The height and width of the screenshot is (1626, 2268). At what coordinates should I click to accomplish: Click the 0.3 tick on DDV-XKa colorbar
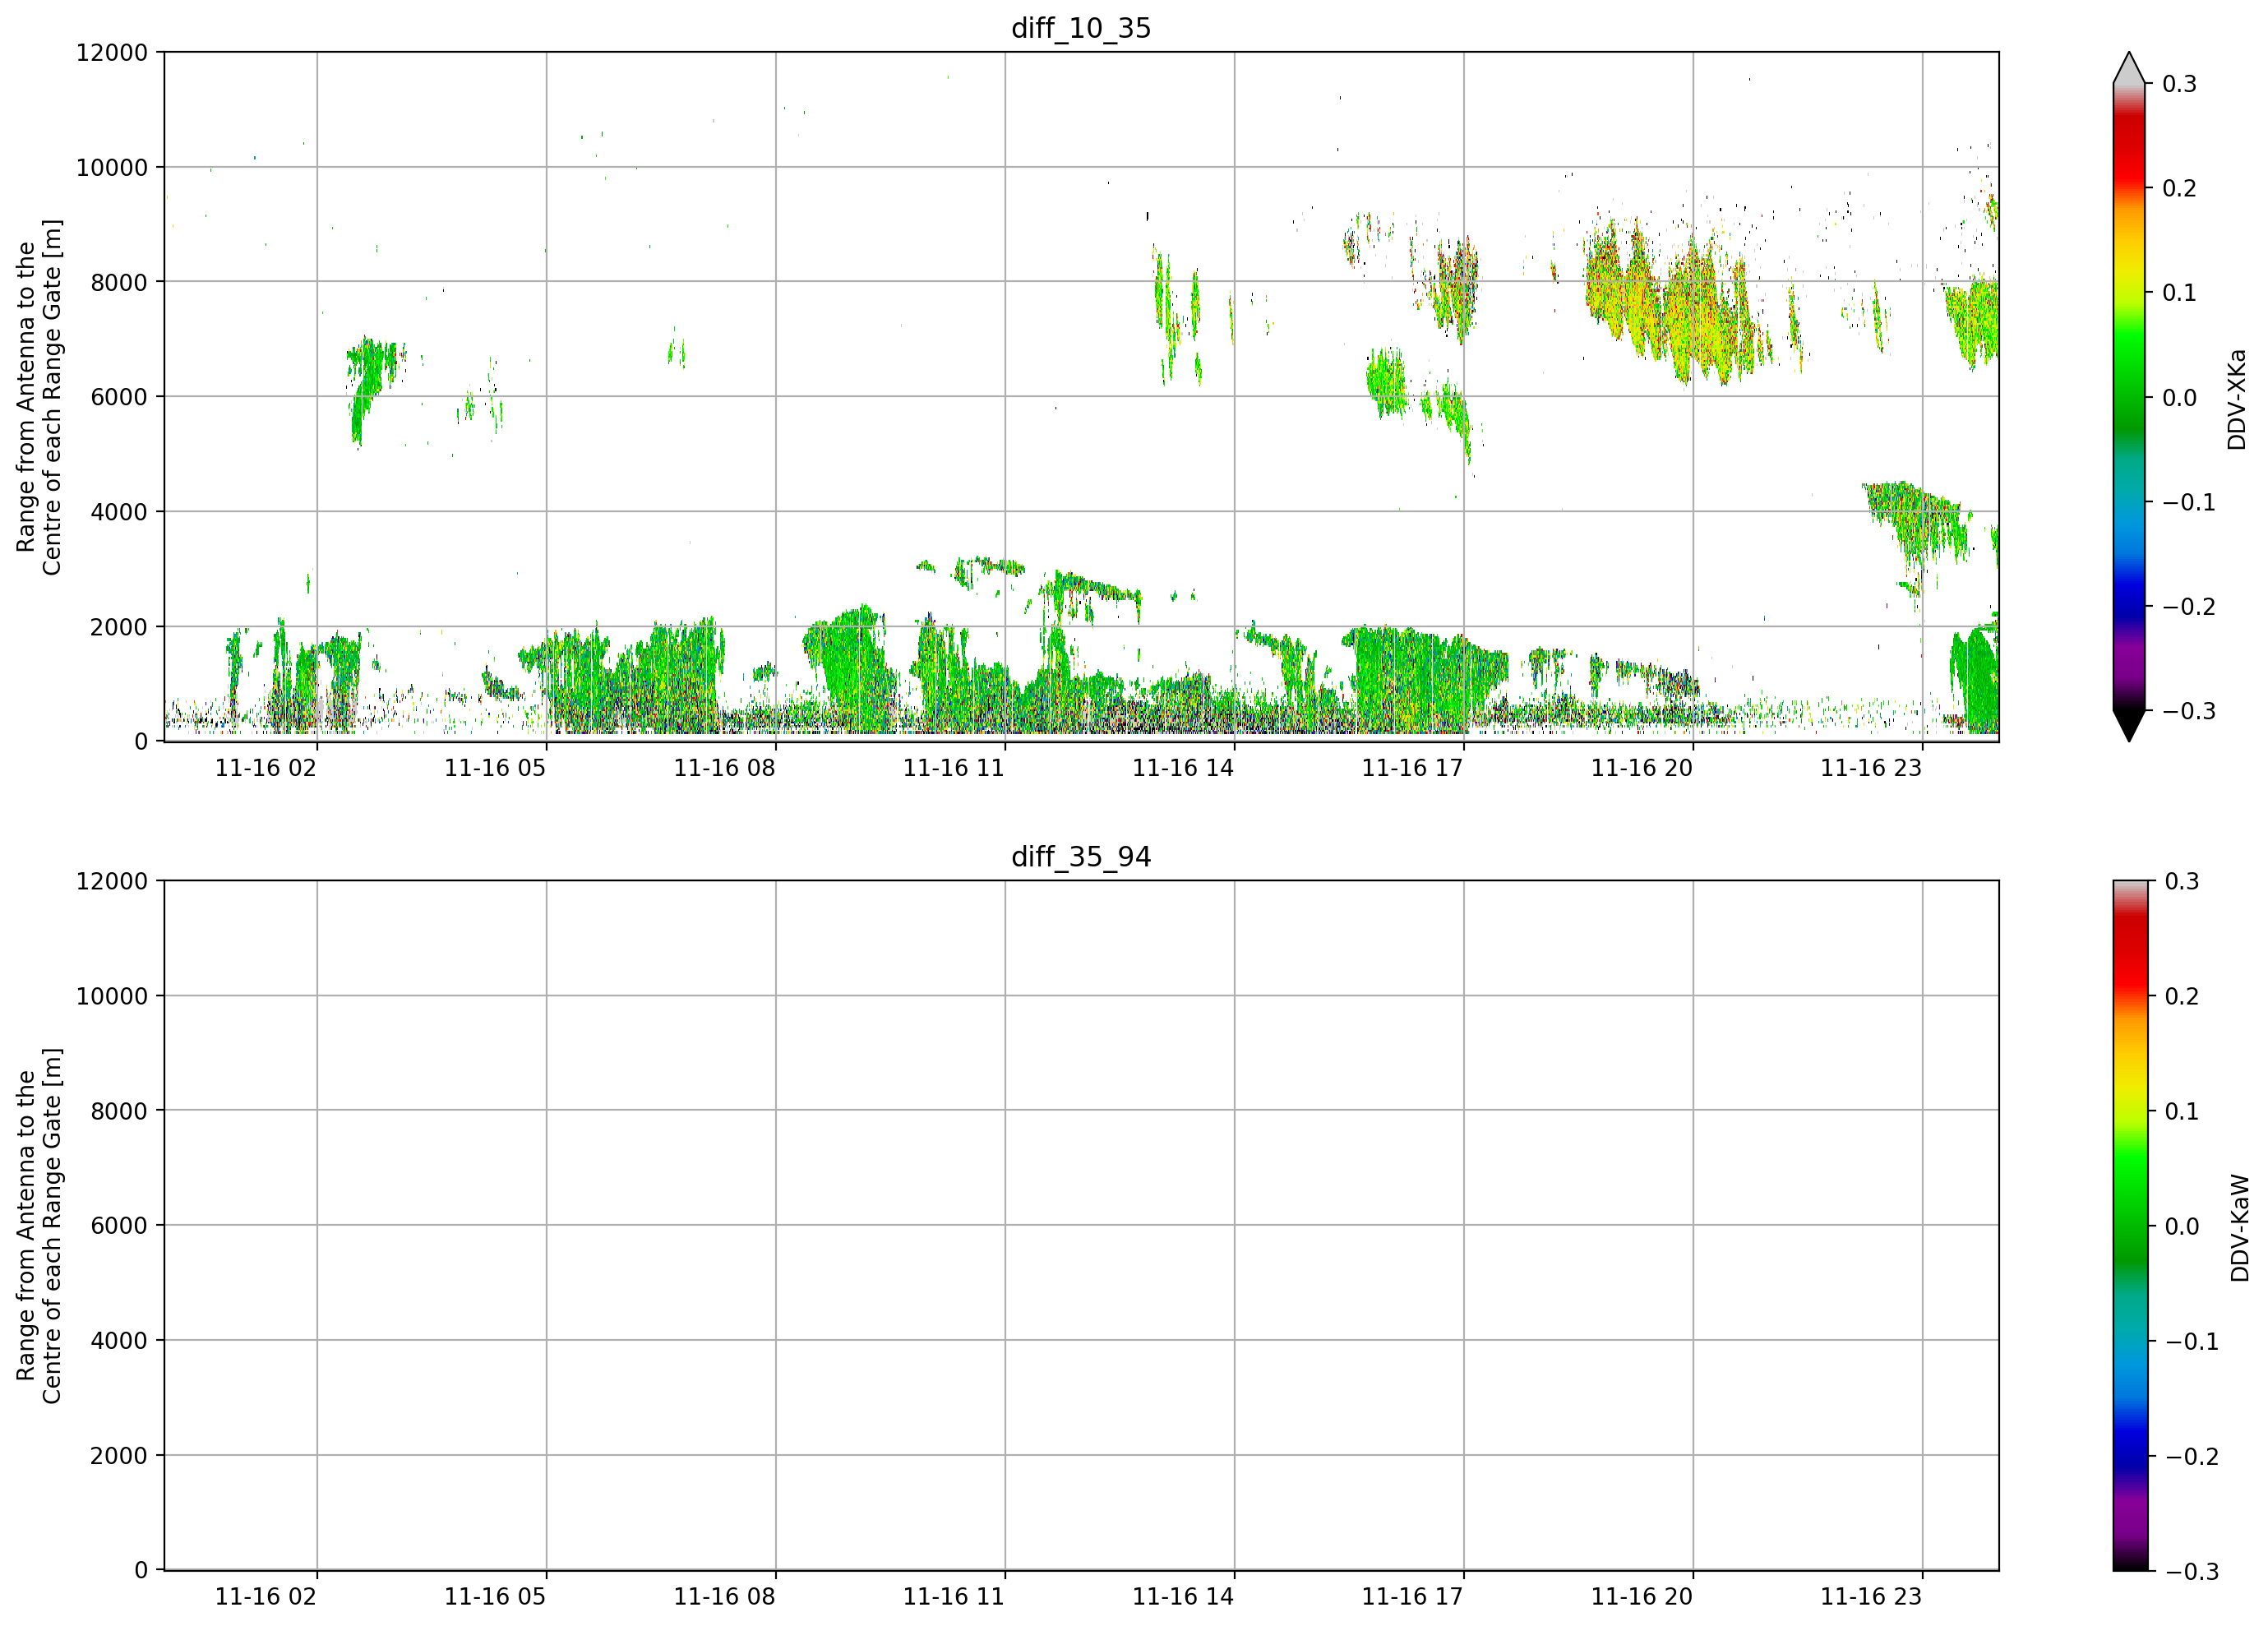click(x=2180, y=84)
